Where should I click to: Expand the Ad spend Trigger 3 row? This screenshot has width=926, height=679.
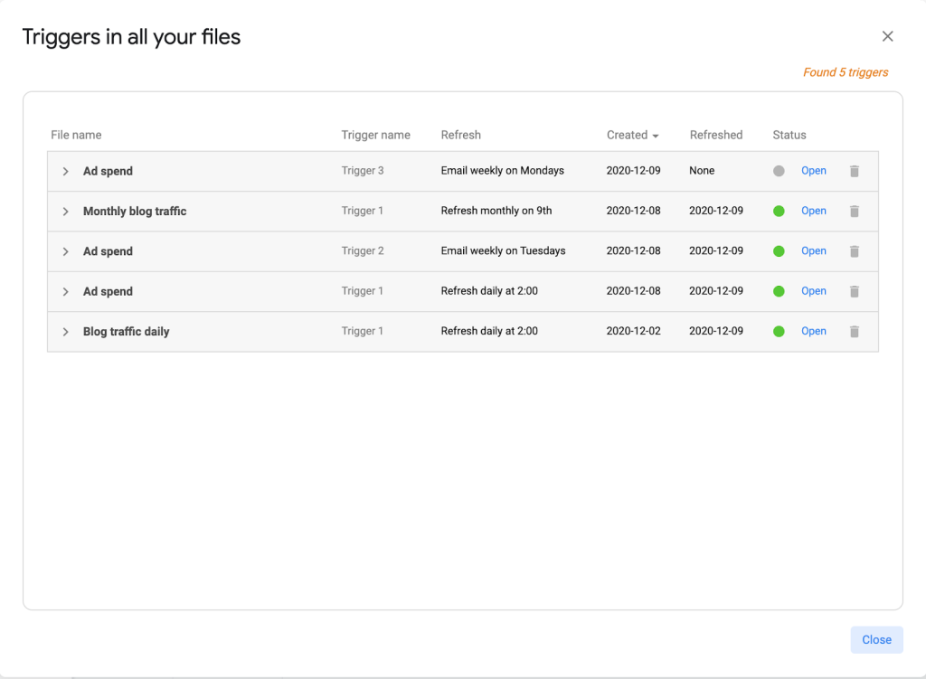(65, 172)
